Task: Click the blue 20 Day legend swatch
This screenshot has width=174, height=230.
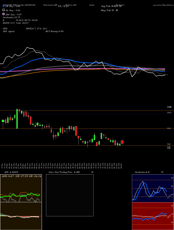Action: [3, 6]
